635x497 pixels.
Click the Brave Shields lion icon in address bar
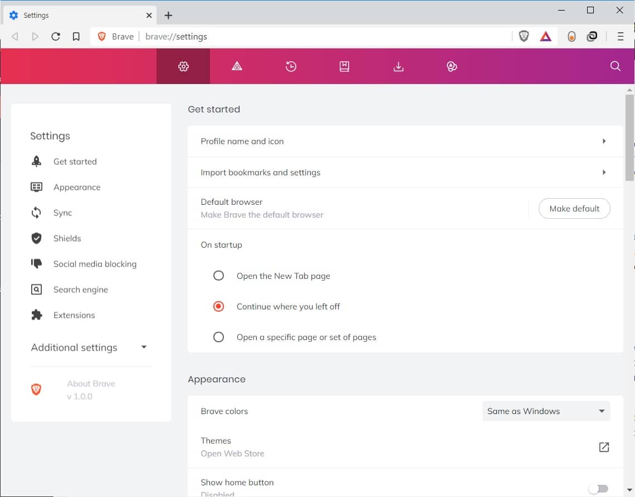(x=524, y=36)
